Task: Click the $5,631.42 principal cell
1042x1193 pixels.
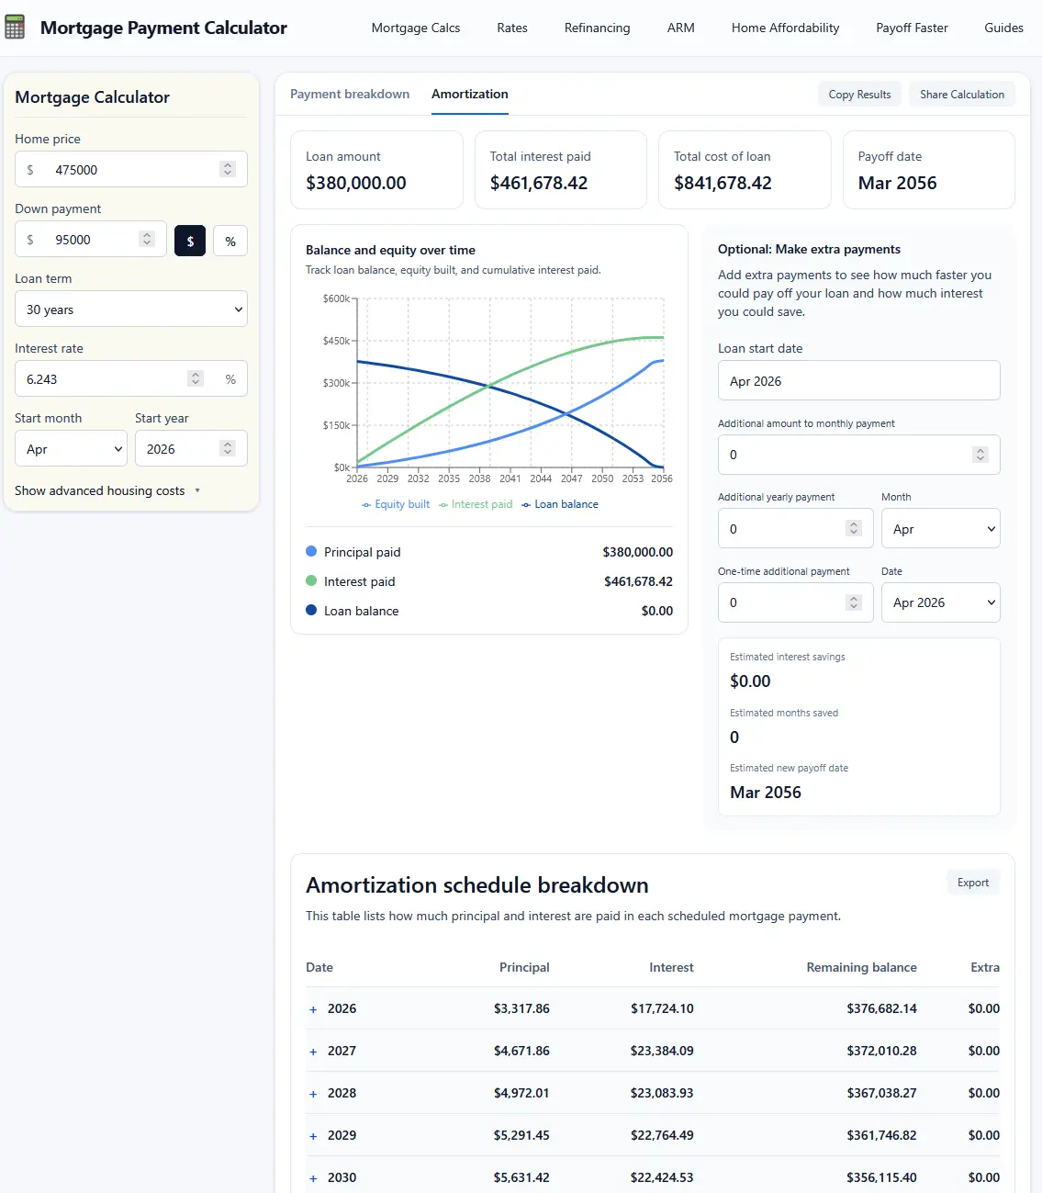Action: click(x=521, y=1177)
